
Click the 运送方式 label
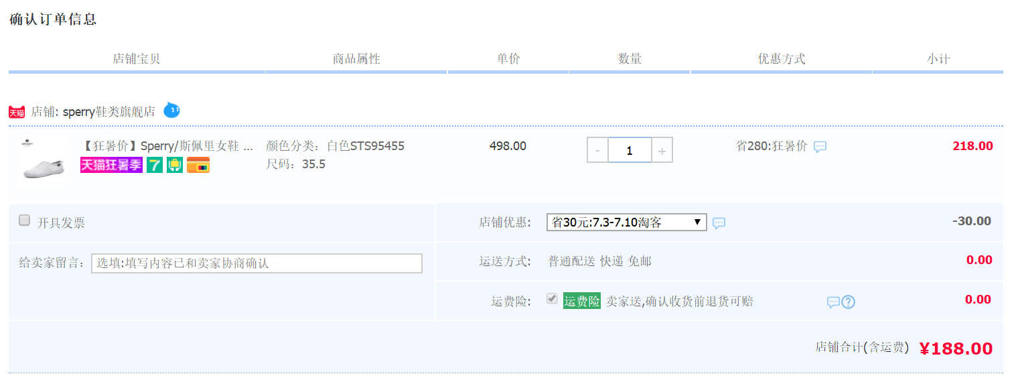[506, 261]
